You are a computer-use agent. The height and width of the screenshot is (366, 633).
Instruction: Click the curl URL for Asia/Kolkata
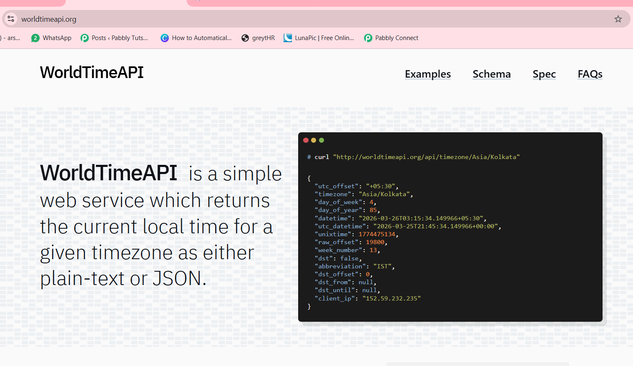click(x=426, y=157)
